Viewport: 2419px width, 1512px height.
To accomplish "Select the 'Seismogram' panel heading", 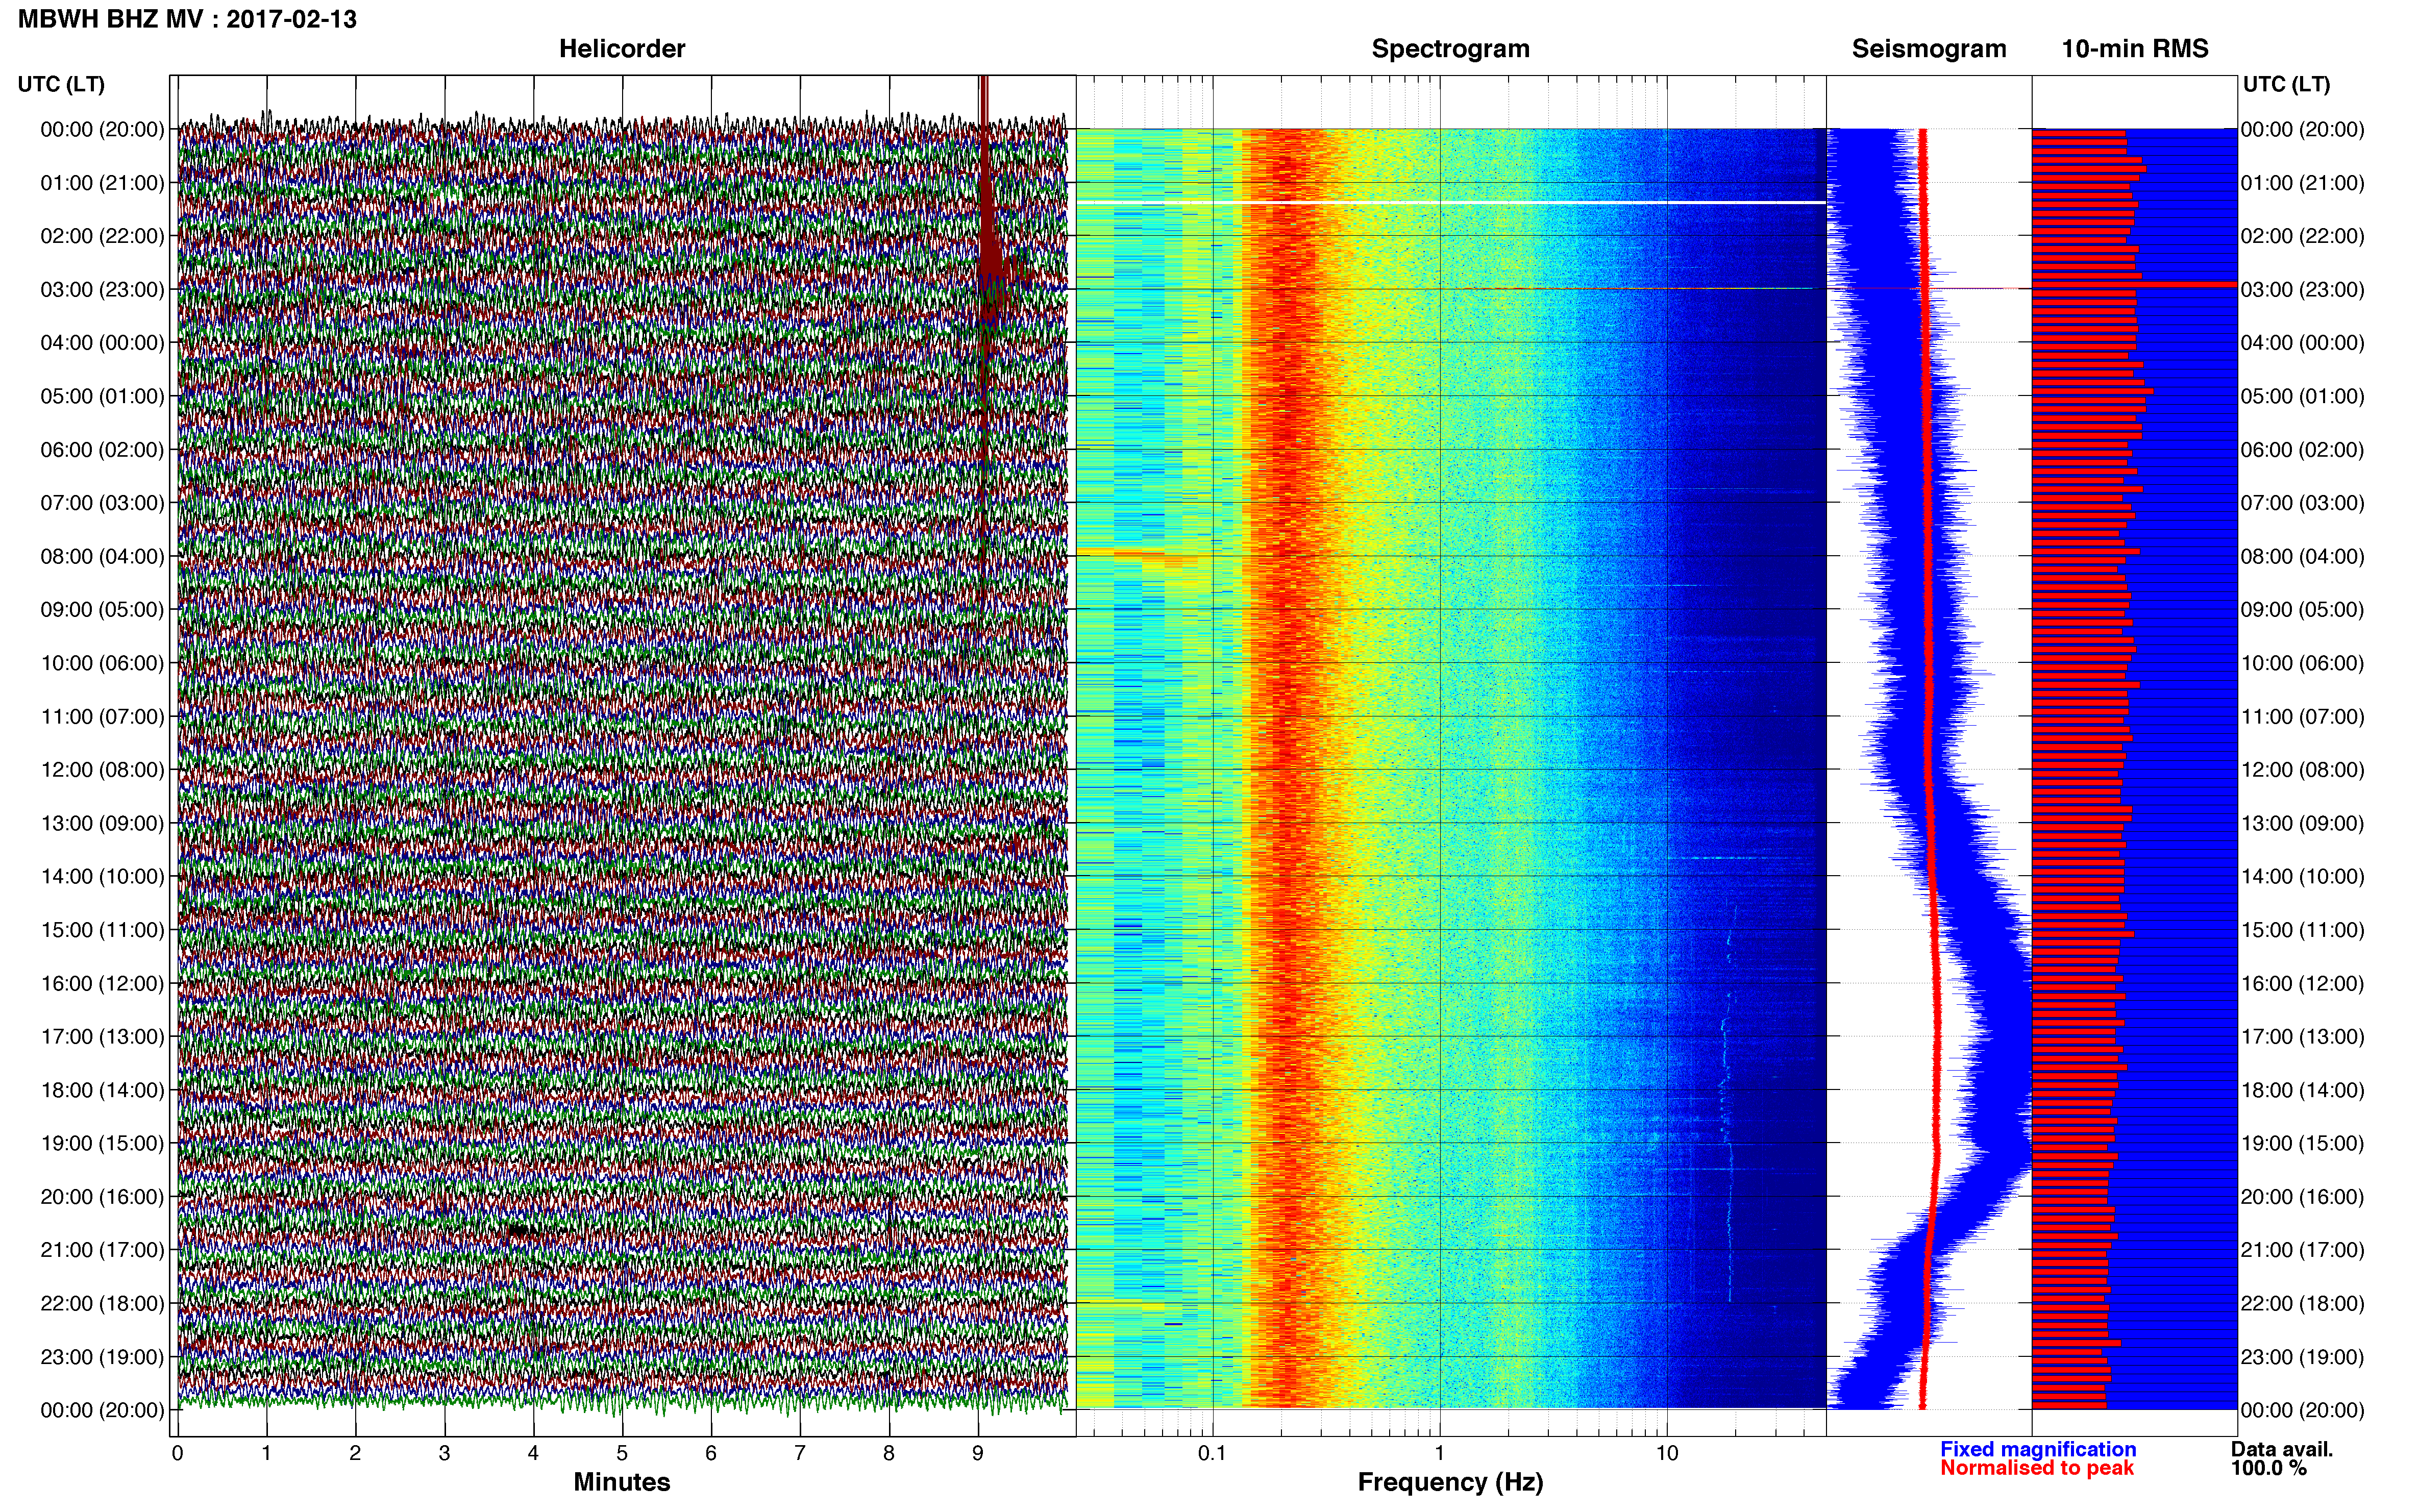I will click(1929, 49).
